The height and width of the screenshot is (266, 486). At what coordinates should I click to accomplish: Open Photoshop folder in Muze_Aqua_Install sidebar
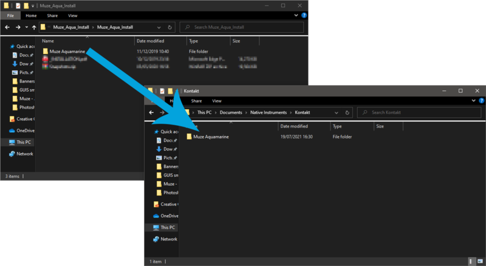[x=23, y=107]
